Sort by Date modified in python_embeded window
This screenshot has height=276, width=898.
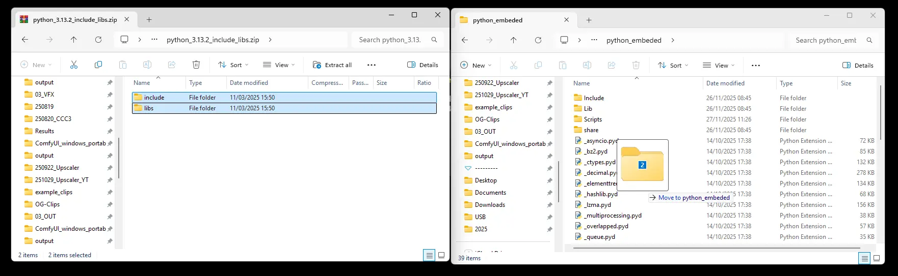(x=725, y=83)
